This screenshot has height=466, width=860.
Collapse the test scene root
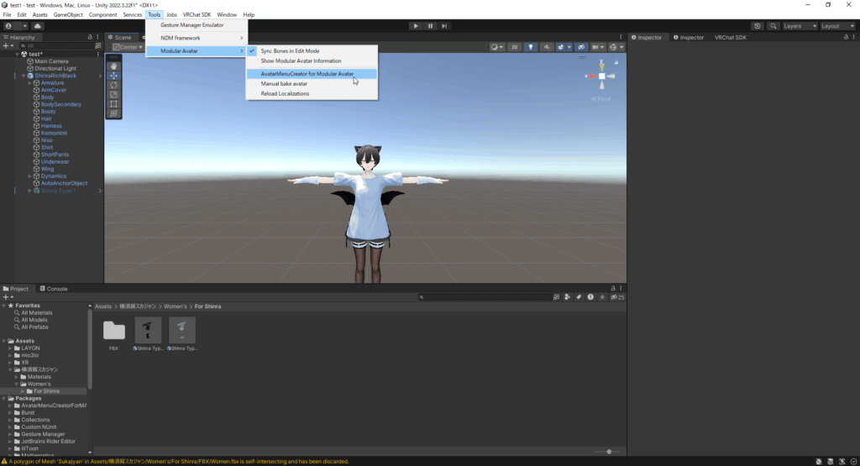tap(17, 55)
